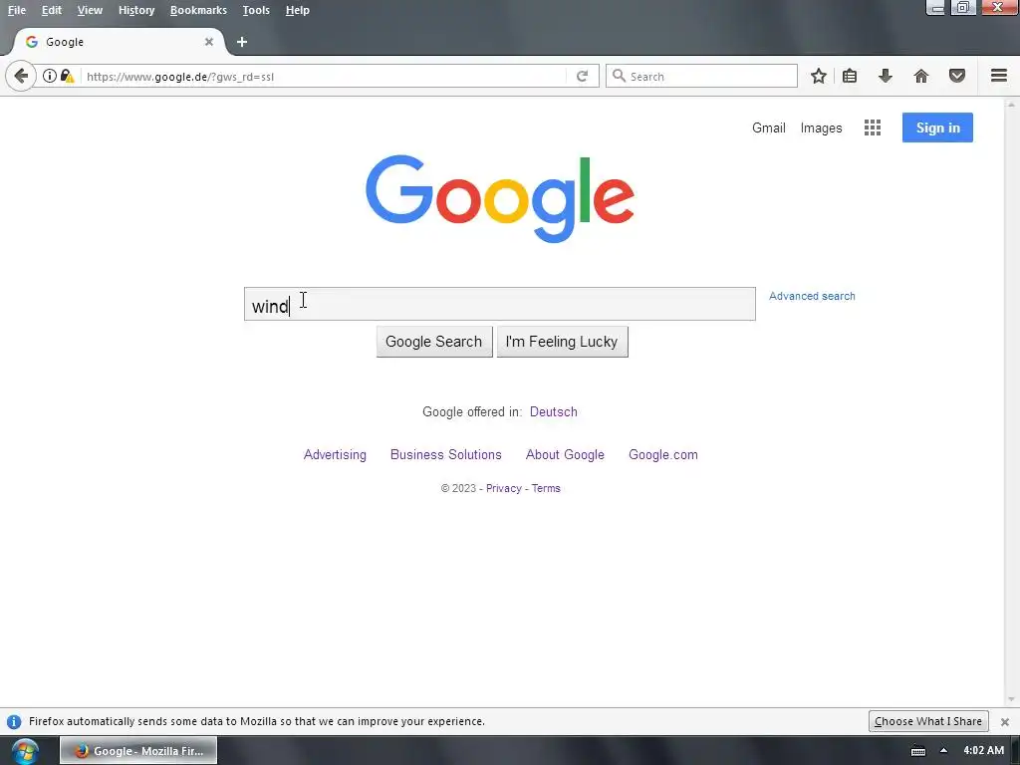
Task: Click I'm Feeling Lucky button
Action: (x=562, y=342)
